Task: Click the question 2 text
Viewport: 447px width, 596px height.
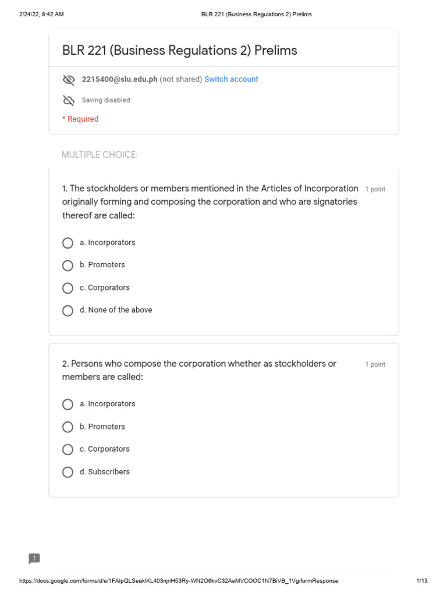Action: [199, 370]
